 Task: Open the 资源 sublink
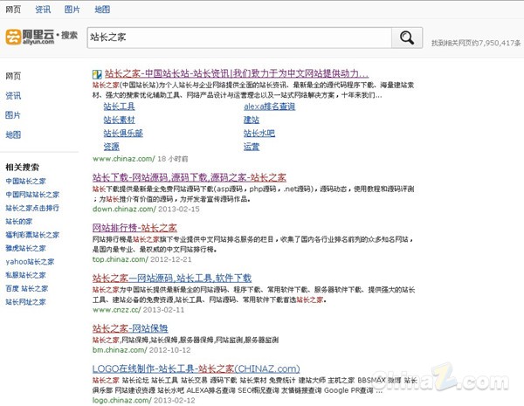[x=111, y=147]
